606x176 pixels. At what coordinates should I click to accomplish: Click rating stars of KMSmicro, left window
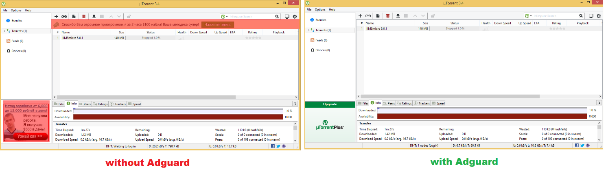point(253,38)
